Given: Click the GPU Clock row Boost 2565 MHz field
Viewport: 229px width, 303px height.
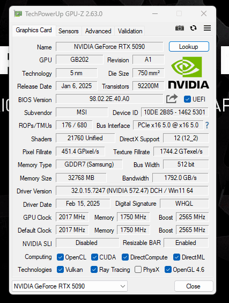Looking at the screenshot, I should pos(192,217).
